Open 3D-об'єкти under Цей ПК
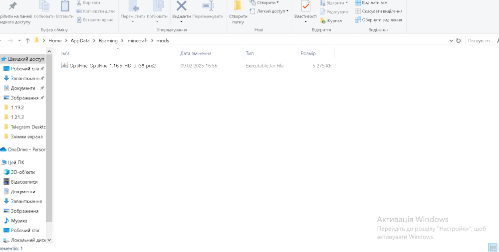 (23, 172)
